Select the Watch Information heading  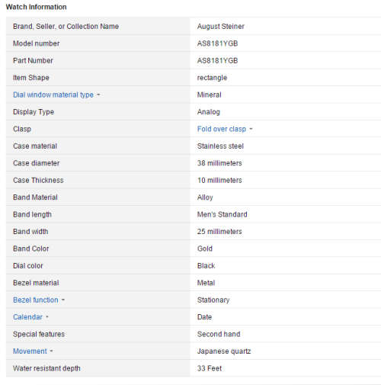tap(36, 7)
